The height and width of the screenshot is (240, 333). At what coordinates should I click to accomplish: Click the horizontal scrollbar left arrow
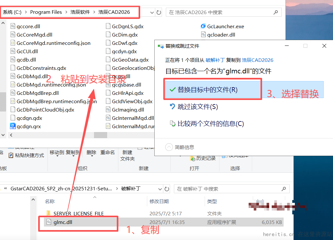click(x=11, y=135)
